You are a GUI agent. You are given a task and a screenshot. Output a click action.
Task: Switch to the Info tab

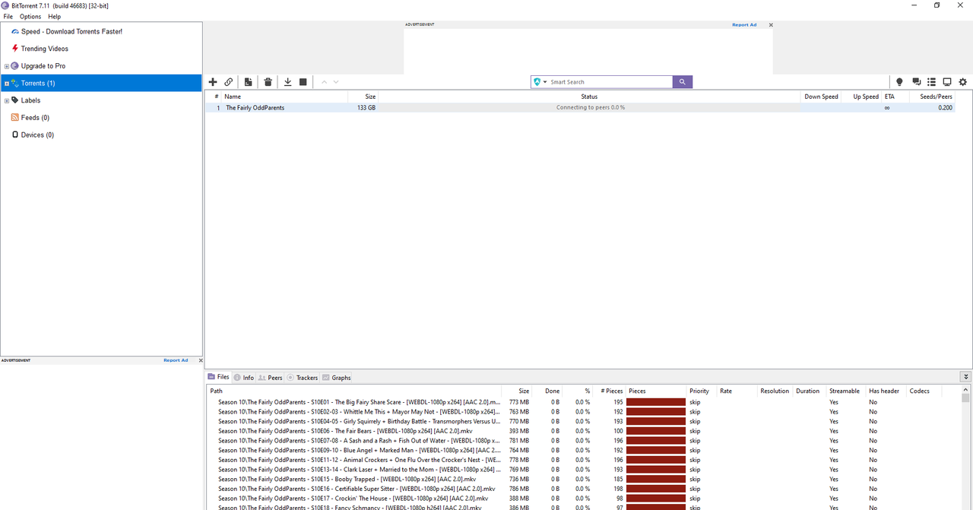tap(244, 378)
